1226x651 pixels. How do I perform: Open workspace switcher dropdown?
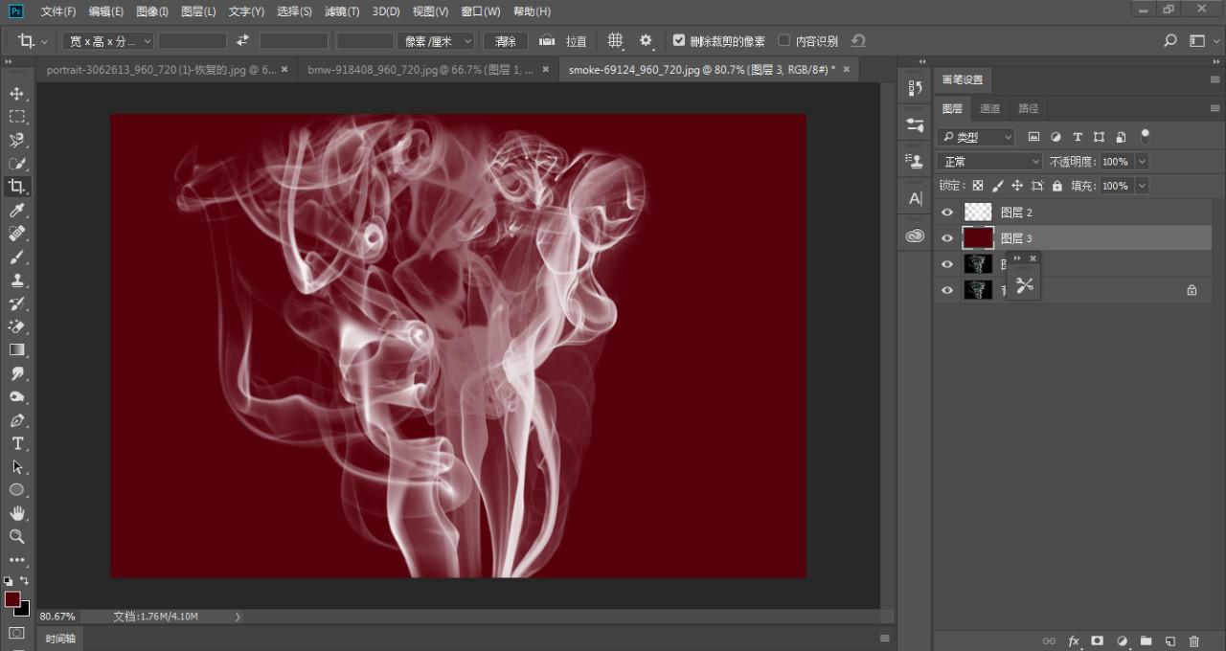coord(1203,41)
